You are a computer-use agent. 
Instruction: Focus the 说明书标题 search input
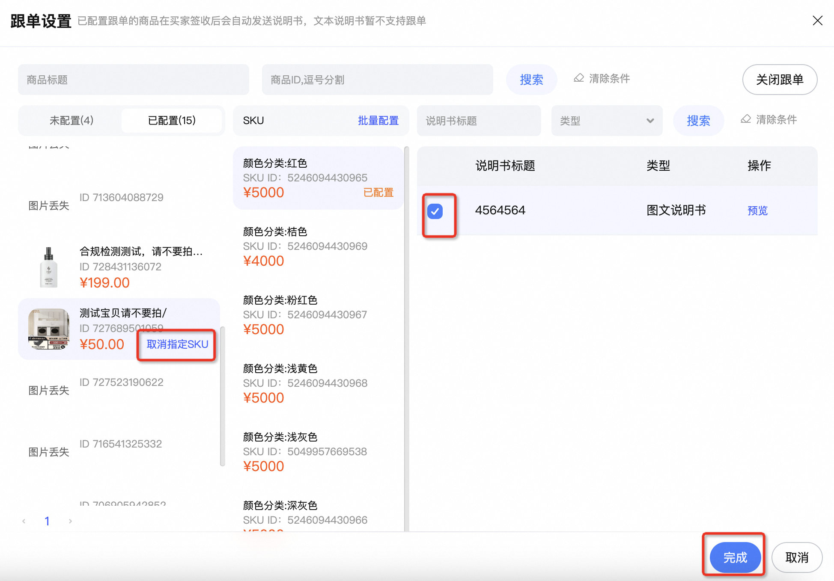[479, 121]
